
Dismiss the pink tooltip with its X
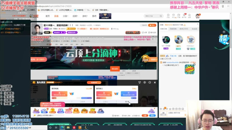click(x=63, y=104)
